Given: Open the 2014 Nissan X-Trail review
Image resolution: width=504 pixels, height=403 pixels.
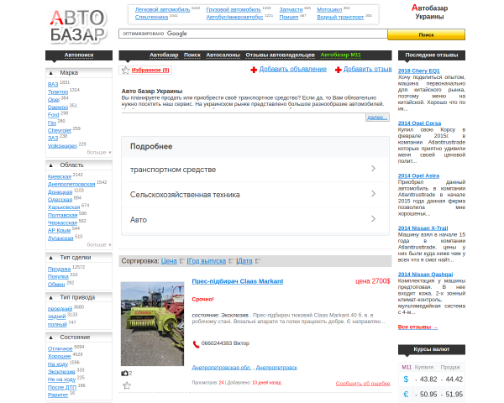Looking at the screenshot, I should [x=423, y=228].
